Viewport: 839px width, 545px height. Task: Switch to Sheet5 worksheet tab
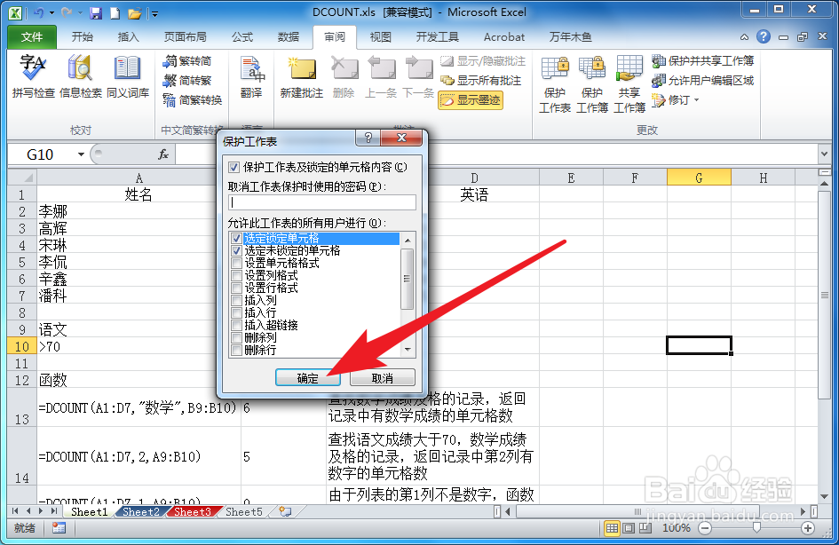point(243,512)
